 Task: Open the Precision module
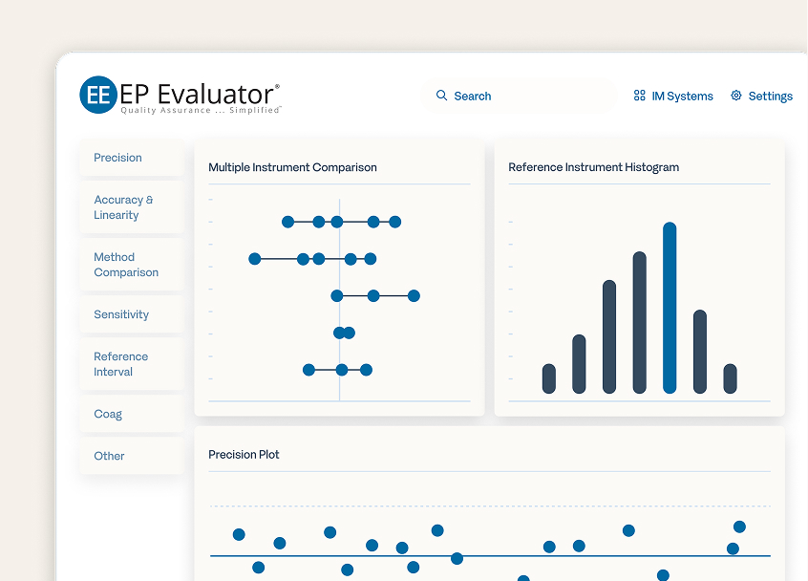(118, 158)
